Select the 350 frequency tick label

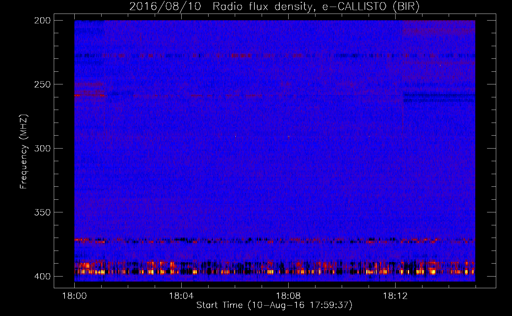click(42, 212)
